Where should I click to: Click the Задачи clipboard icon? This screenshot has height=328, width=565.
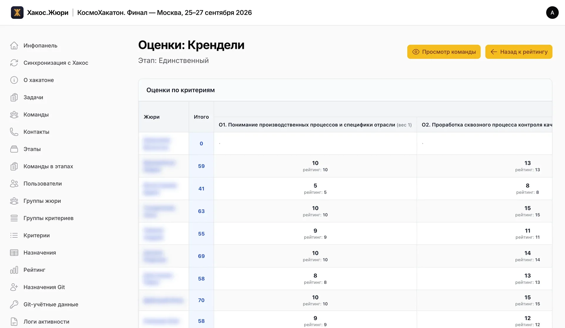pos(14,97)
